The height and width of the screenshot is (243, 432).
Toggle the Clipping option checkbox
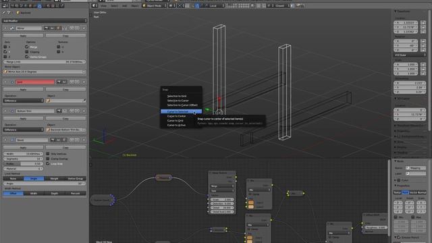point(26,51)
